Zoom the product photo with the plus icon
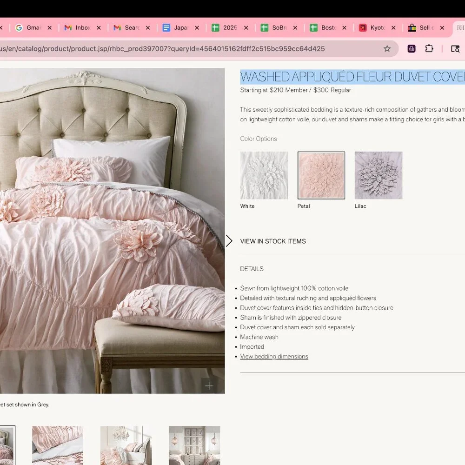The height and width of the screenshot is (465, 465). point(209,386)
